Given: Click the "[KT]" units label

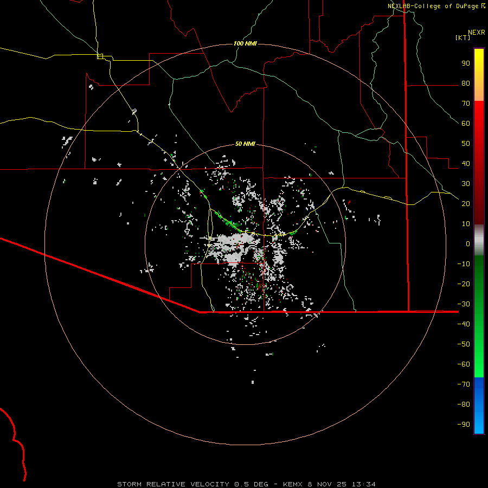Looking at the screenshot, I should [x=463, y=37].
